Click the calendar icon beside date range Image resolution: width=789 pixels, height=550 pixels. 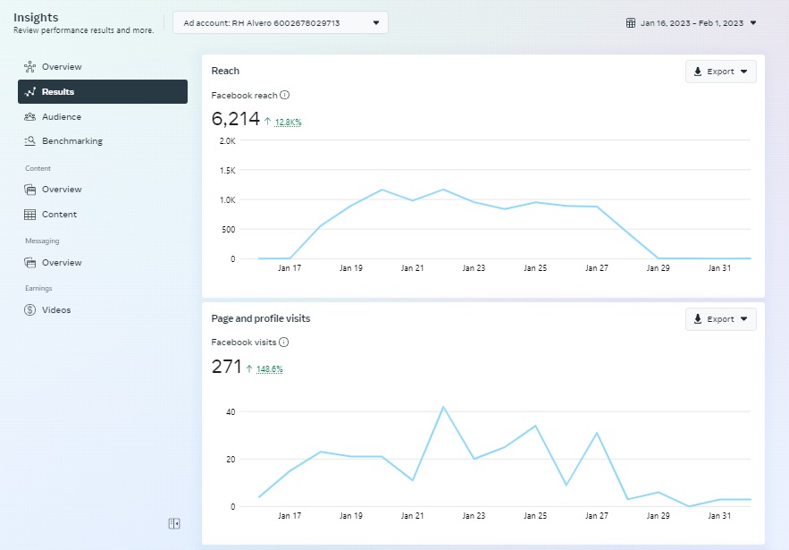[631, 23]
